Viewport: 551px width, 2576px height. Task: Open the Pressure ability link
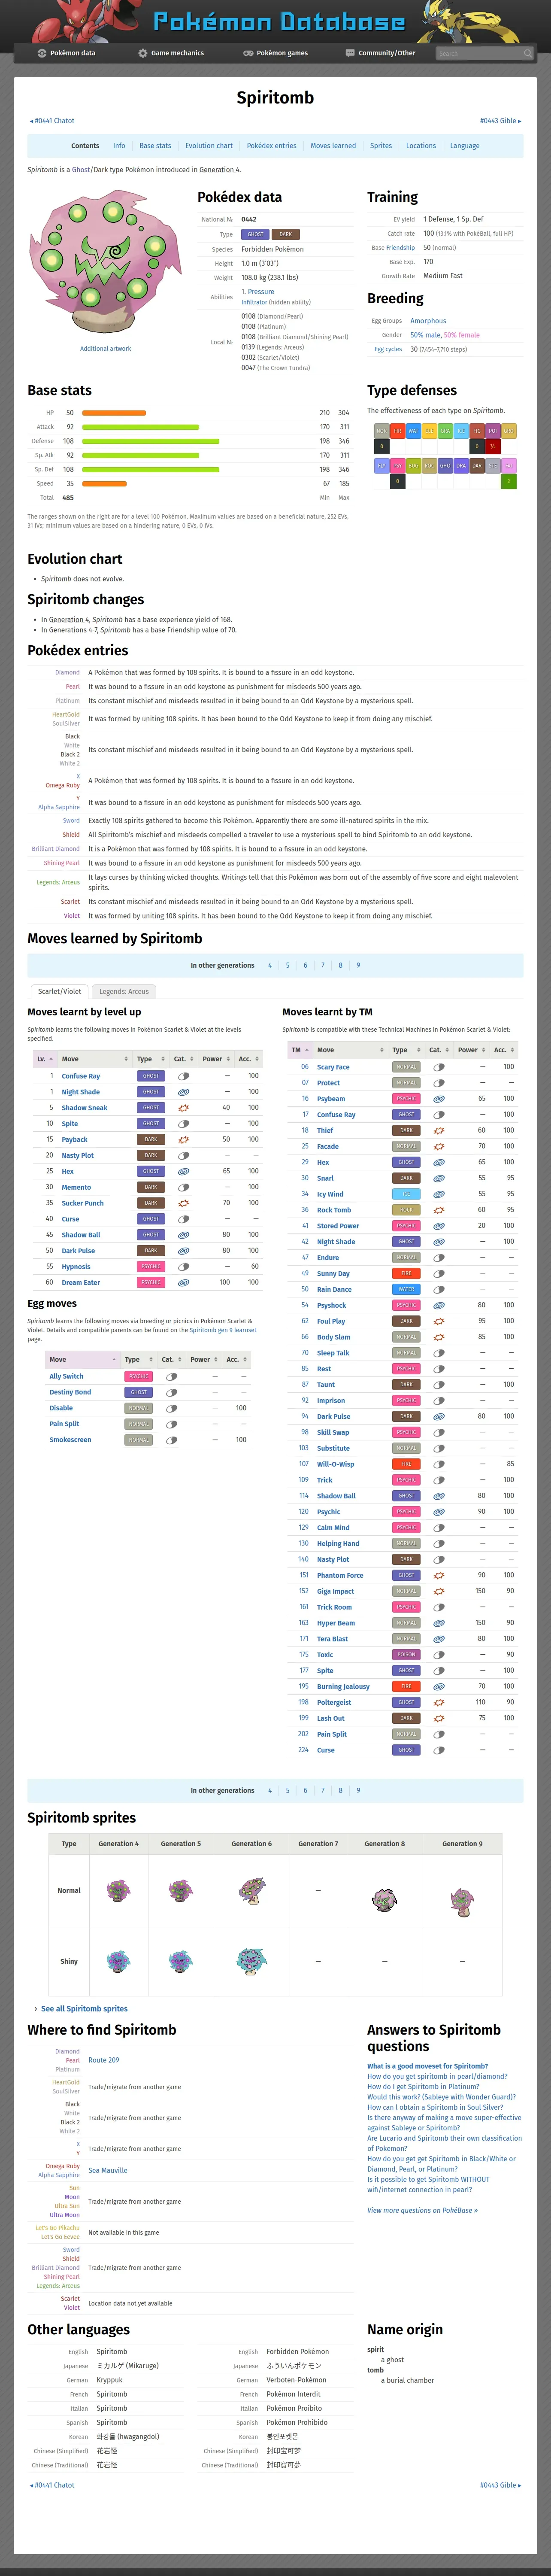pyautogui.click(x=260, y=292)
